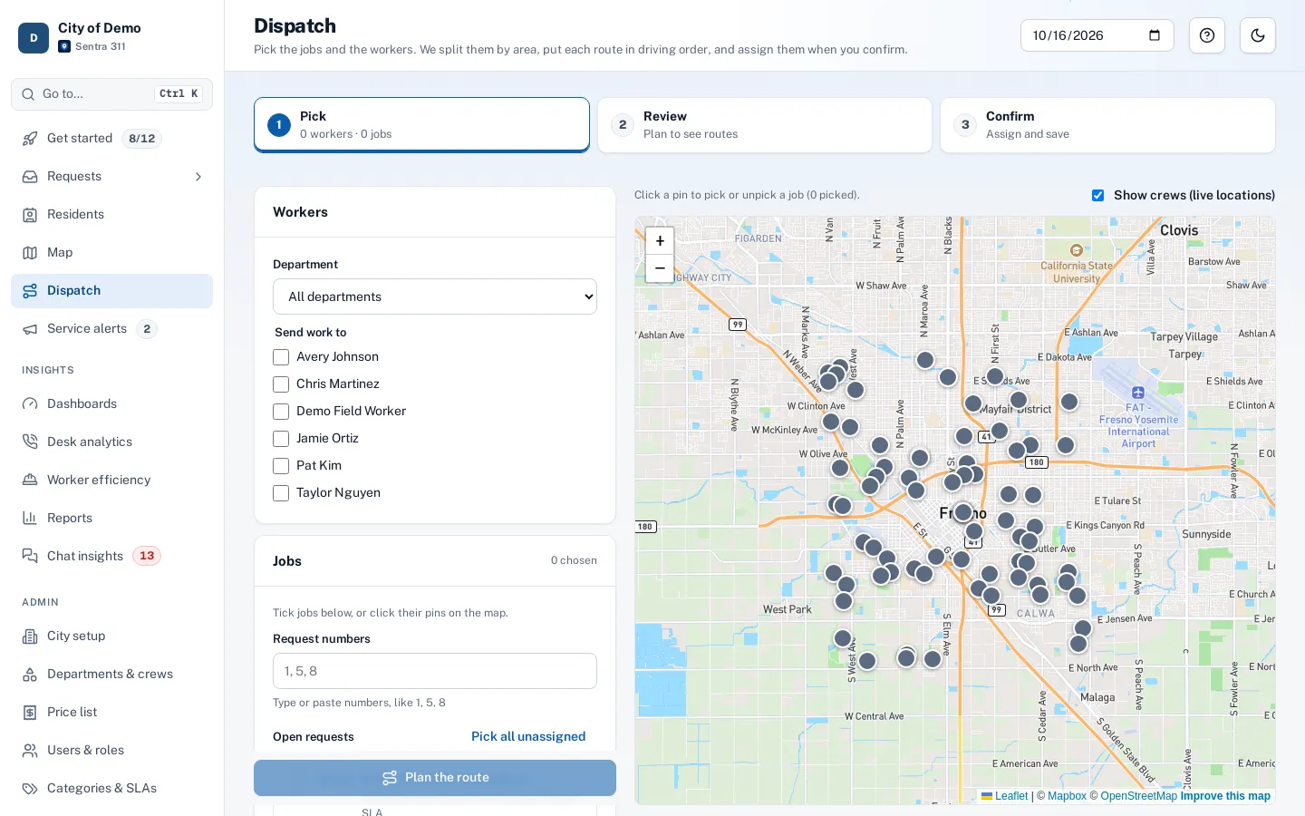Open the All departments dropdown
The height and width of the screenshot is (816, 1305).
[435, 296]
